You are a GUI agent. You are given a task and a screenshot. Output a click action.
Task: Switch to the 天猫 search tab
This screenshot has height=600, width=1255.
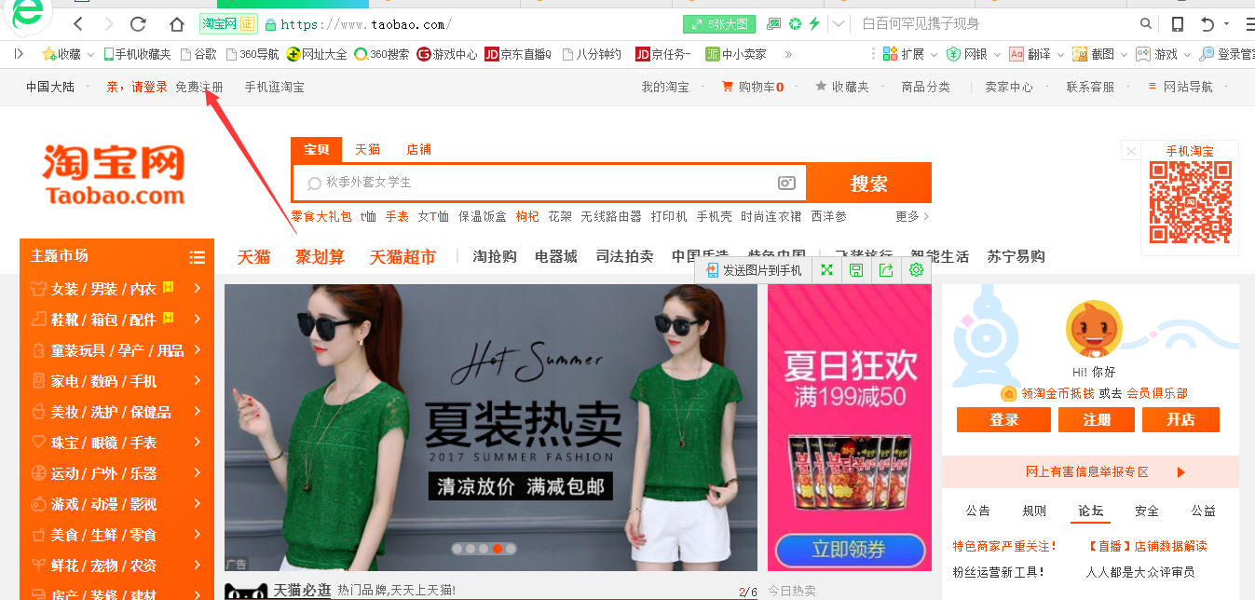point(367,149)
